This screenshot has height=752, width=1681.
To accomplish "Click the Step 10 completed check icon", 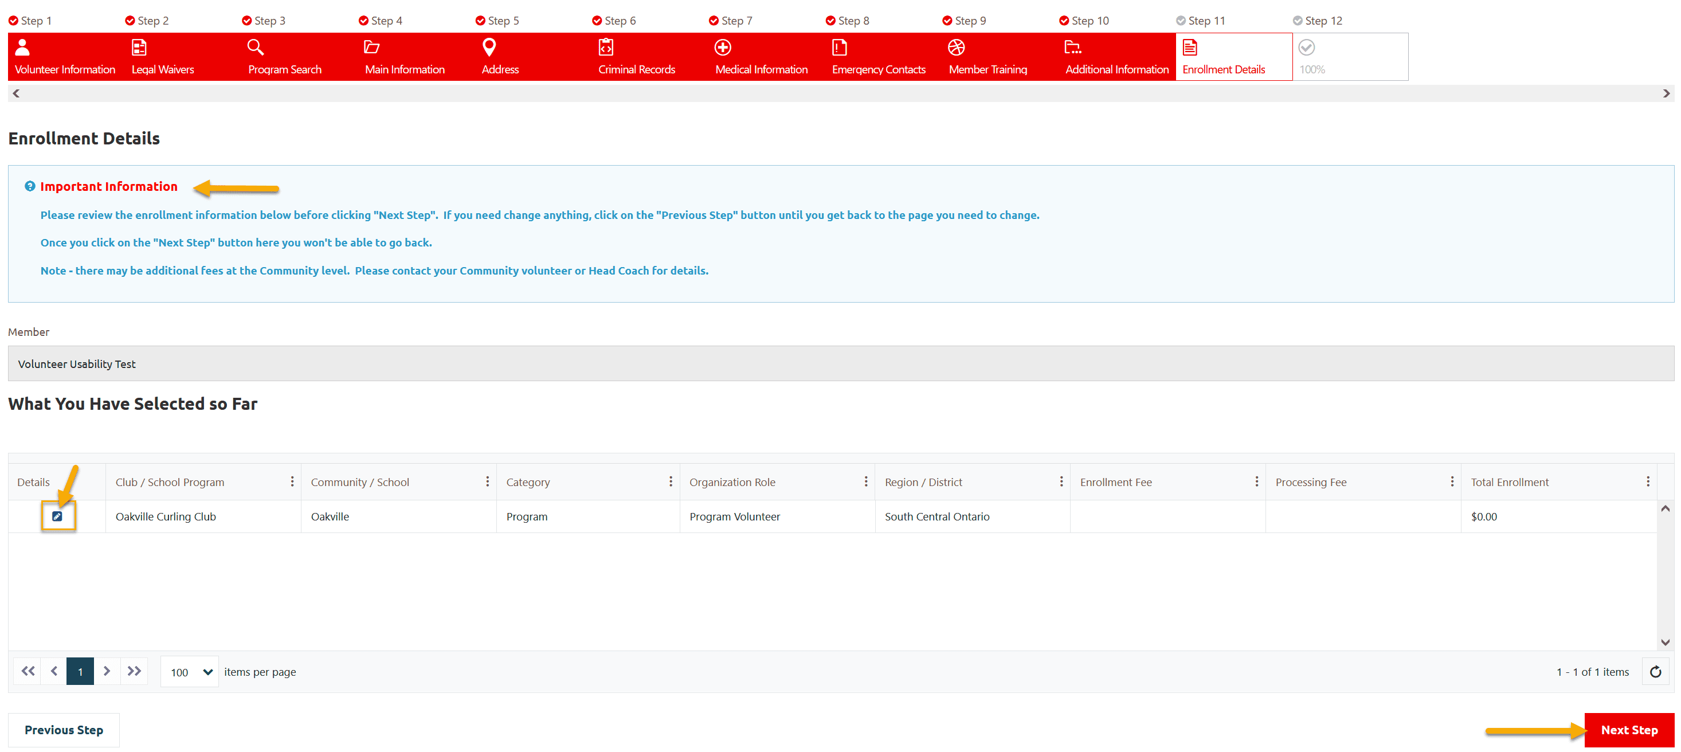I will point(1064,21).
